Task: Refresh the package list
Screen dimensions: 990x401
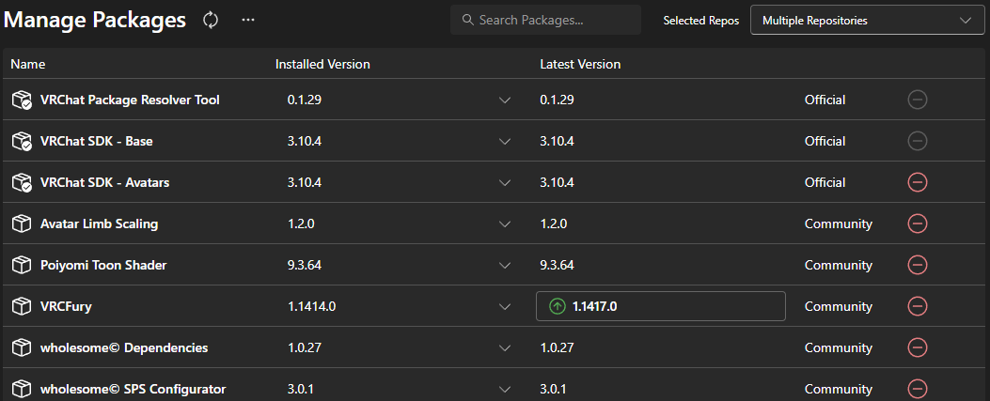Action: point(211,20)
